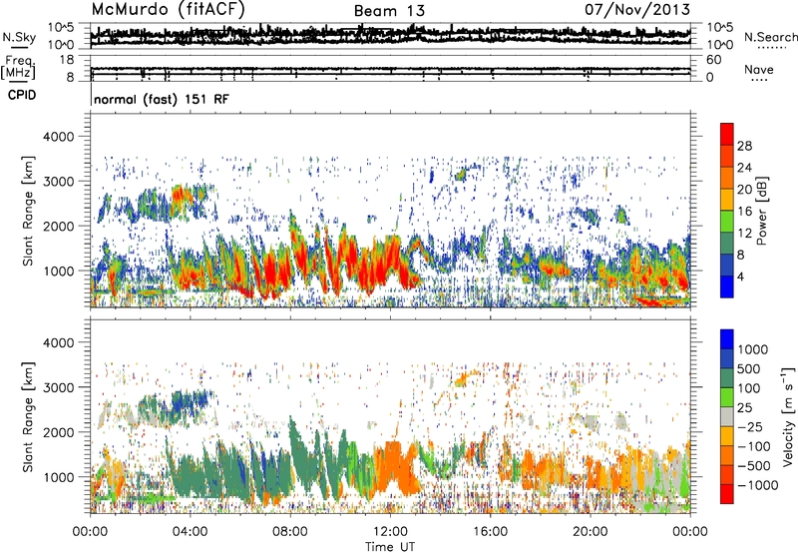
Task: Click the red -1000 m/s velocity band
Action: [x=727, y=494]
